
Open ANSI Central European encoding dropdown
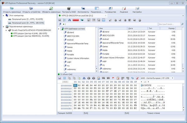[x=173, y=78]
